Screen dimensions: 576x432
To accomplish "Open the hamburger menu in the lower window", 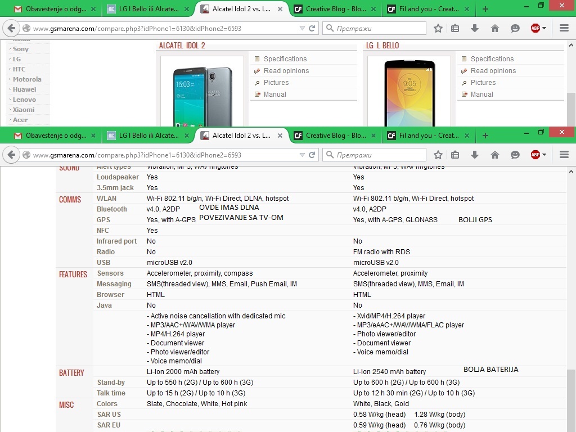I will click(x=564, y=155).
